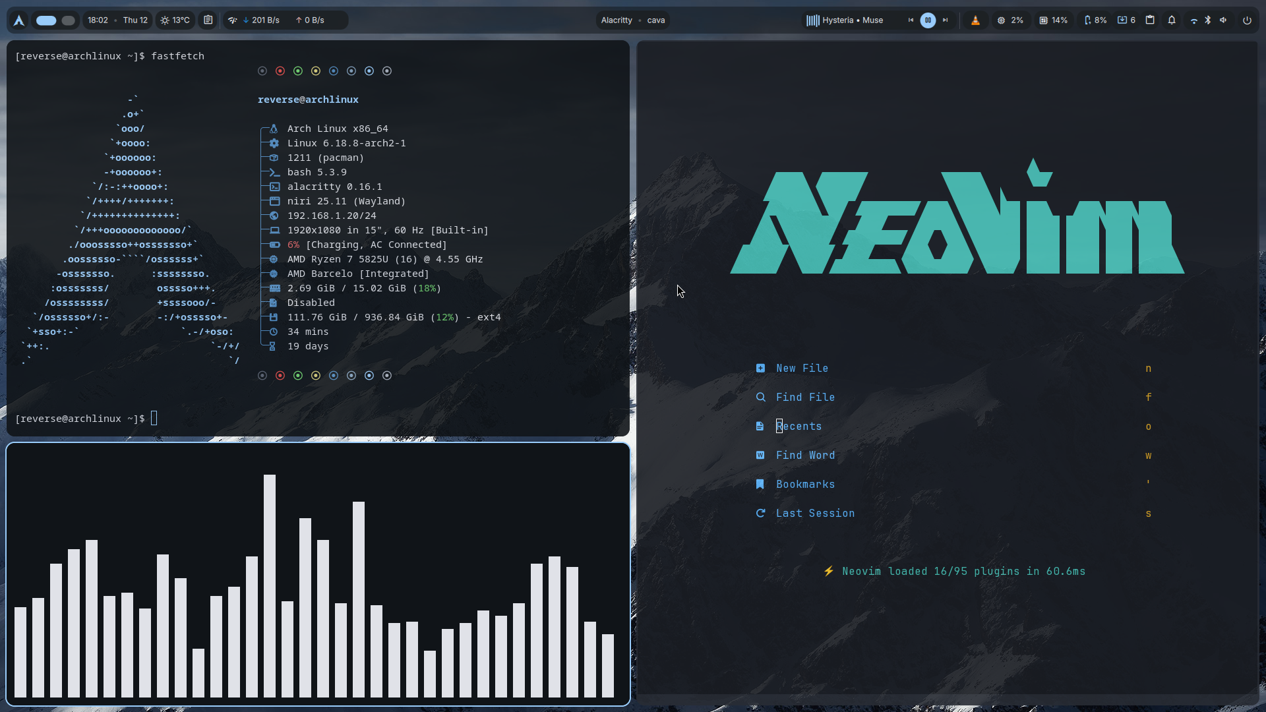
Task: Open the pending updates indicator showing 6
Action: pyautogui.click(x=1126, y=20)
